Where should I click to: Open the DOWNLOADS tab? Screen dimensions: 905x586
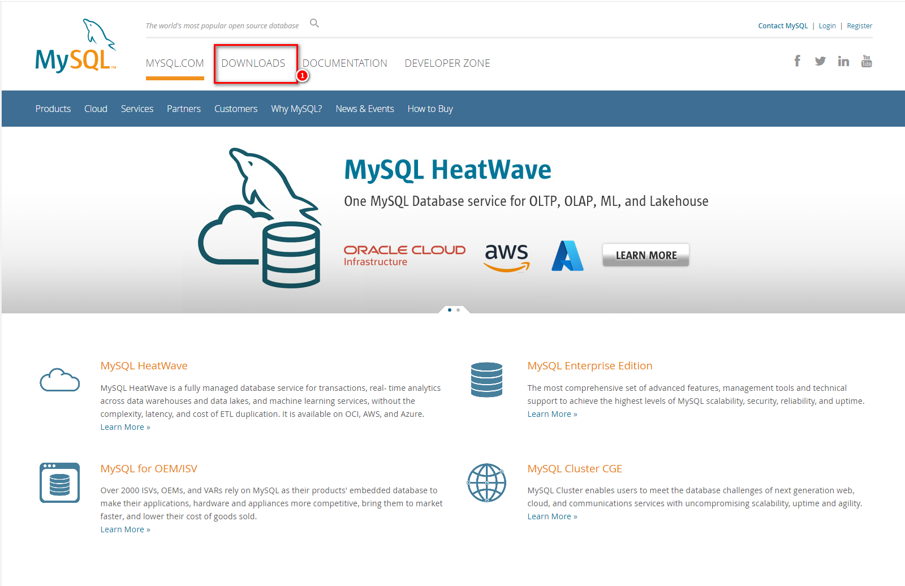pos(253,63)
